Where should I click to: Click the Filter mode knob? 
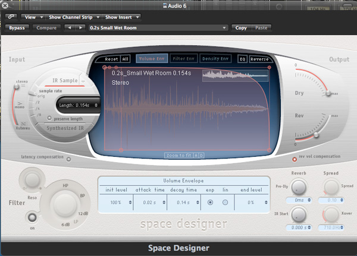coord(64,206)
